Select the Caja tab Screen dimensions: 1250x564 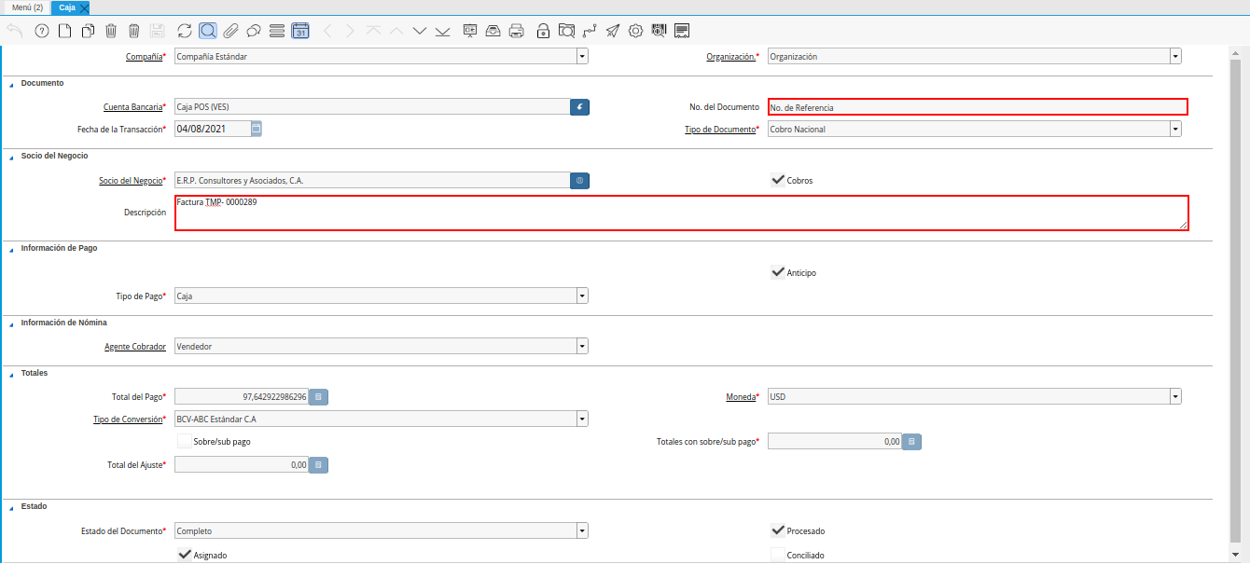pos(67,7)
